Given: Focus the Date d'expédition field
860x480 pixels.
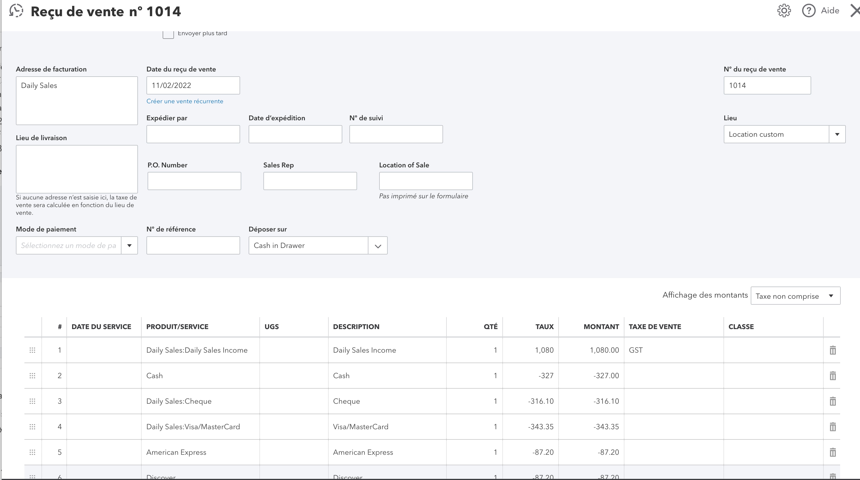Looking at the screenshot, I should pyautogui.click(x=295, y=134).
